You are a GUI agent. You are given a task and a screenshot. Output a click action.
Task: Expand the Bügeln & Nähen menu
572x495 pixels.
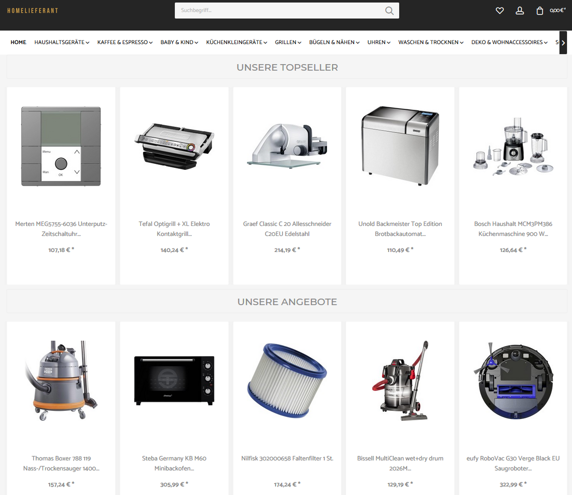point(334,42)
